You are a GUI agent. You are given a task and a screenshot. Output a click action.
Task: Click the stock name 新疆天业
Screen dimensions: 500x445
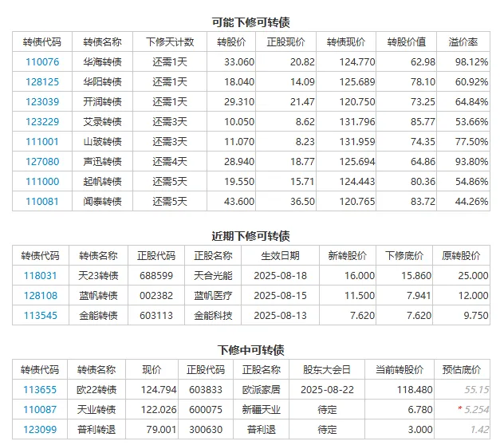click(x=261, y=410)
